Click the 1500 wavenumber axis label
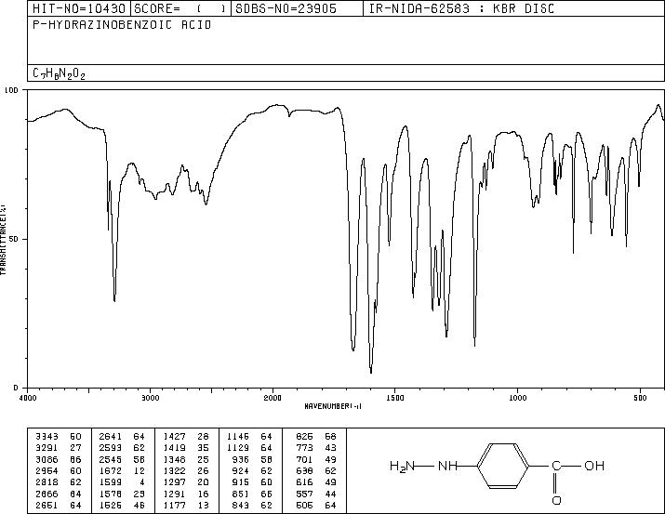The image size is (665, 514). tap(395, 398)
